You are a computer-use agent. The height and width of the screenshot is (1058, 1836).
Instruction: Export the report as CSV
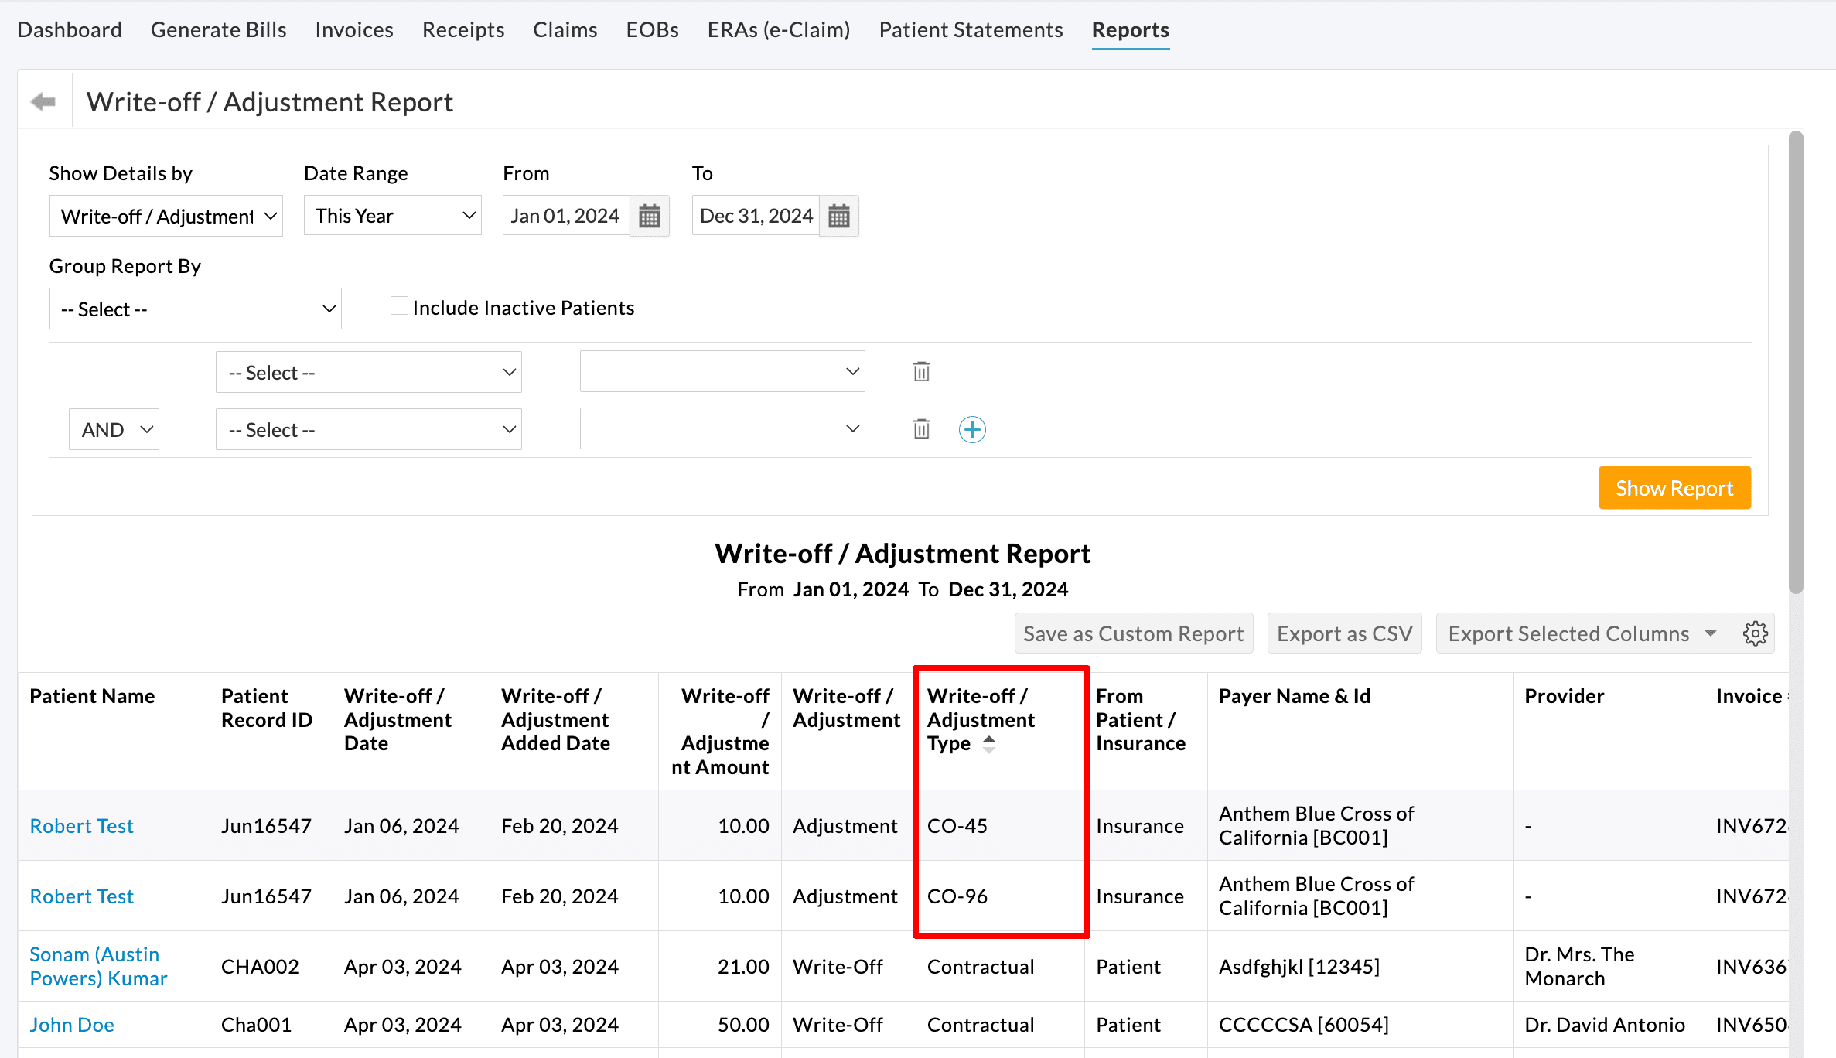(x=1344, y=633)
